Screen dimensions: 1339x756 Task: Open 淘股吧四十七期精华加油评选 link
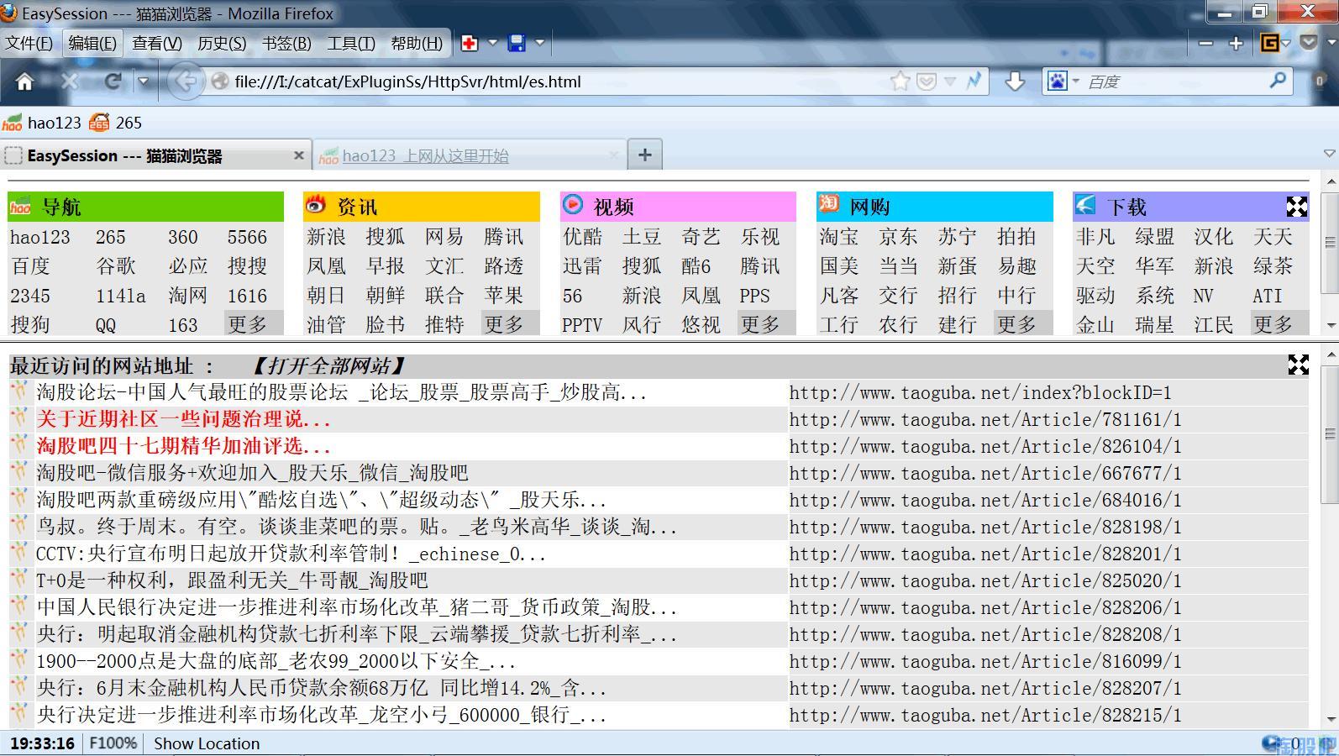pyautogui.click(x=183, y=446)
